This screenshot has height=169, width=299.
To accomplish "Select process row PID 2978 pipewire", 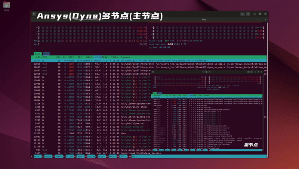I will click(92, 127).
